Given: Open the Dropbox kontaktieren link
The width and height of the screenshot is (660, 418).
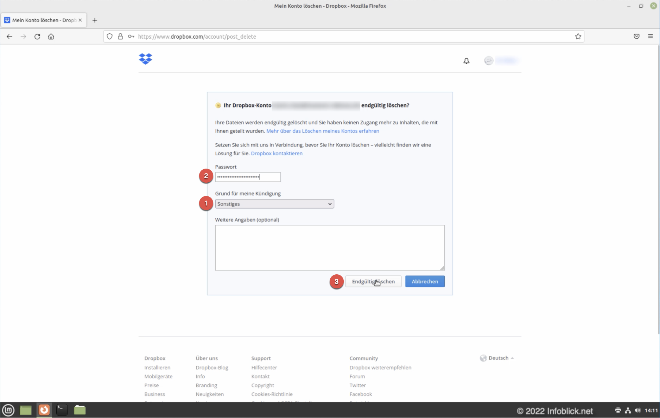Looking at the screenshot, I should tap(277, 154).
